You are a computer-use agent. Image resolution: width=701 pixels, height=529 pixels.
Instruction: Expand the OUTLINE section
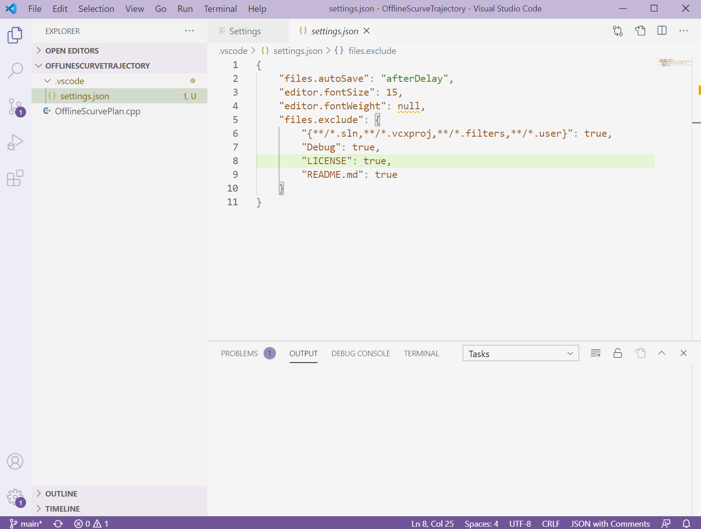119,494
